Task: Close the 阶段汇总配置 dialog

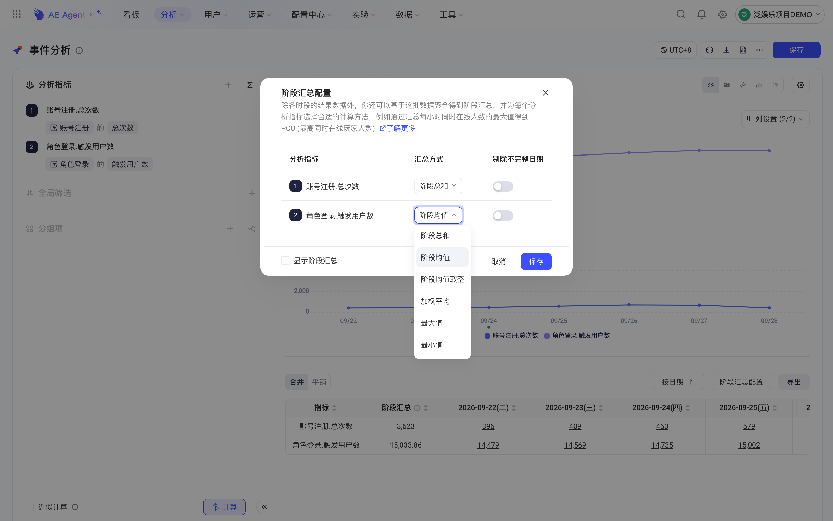Action: 545,93
